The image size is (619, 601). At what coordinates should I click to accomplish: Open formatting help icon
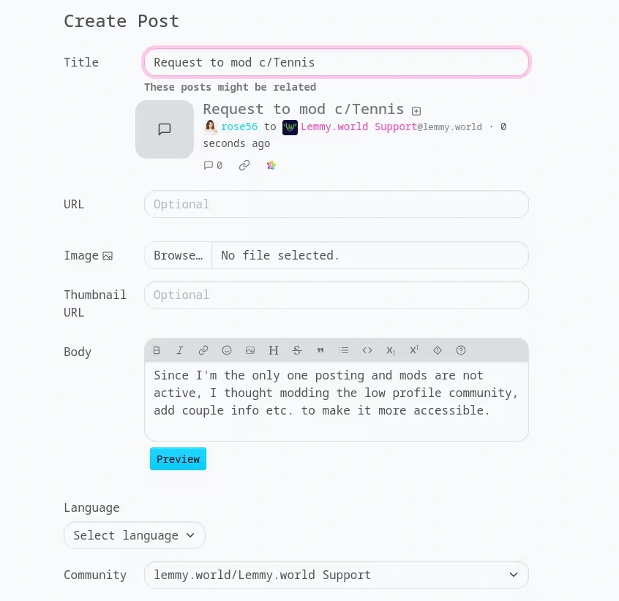461,350
